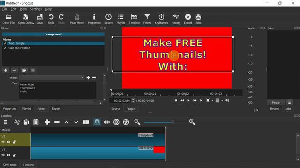Save the project with Save icon
The image size is (300, 168).
click(39, 19)
